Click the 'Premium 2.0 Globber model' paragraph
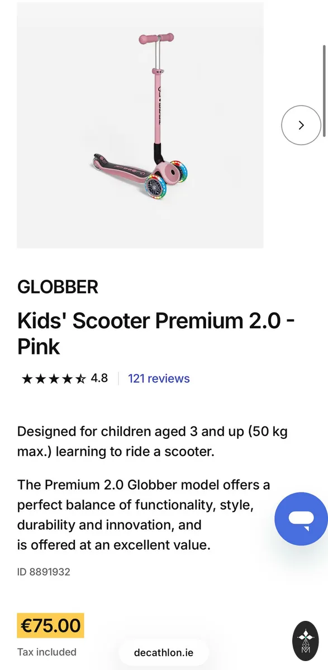The height and width of the screenshot is (670, 328). click(144, 515)
